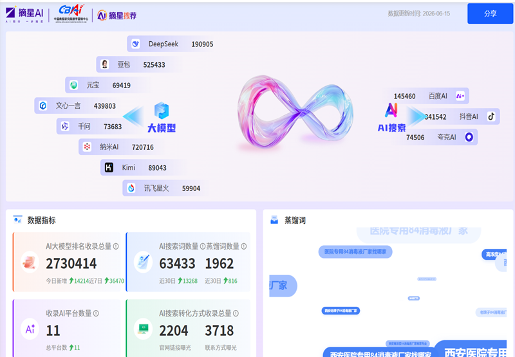
Task: Select the 豆包 avatar icon
Action: (x=104, y=64)
